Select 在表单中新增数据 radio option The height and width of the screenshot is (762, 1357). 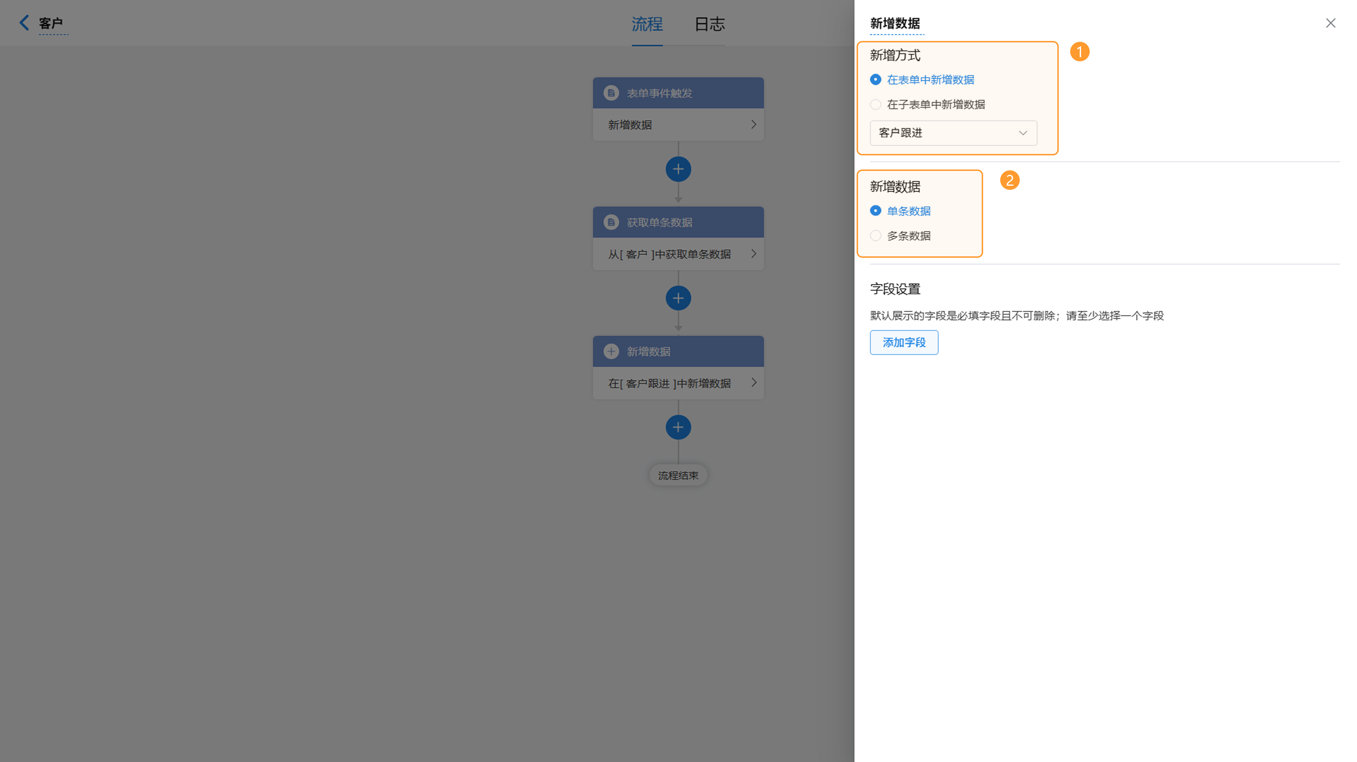[x=876, y=79]
